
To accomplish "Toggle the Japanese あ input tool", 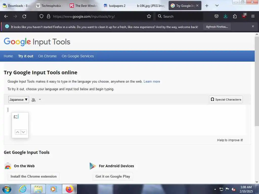I will pyautogui.click(x=34, y=100).
